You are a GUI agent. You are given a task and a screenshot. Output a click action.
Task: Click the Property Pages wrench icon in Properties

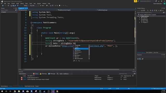point(143,59)
